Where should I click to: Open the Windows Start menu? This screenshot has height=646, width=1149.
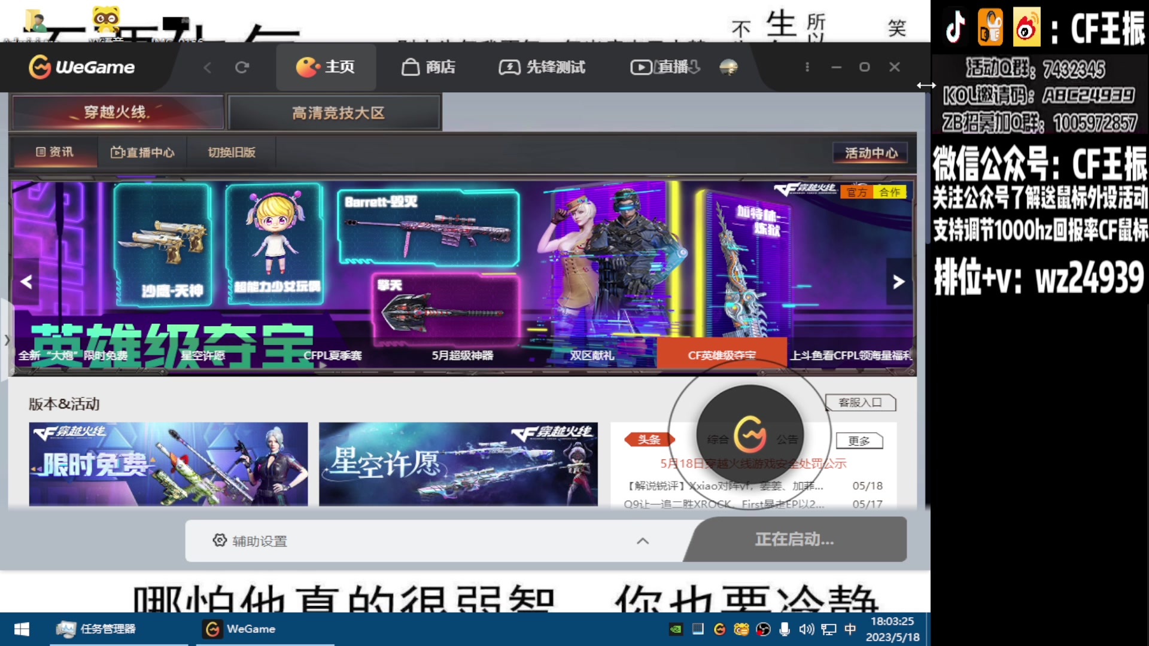(22, 629)
